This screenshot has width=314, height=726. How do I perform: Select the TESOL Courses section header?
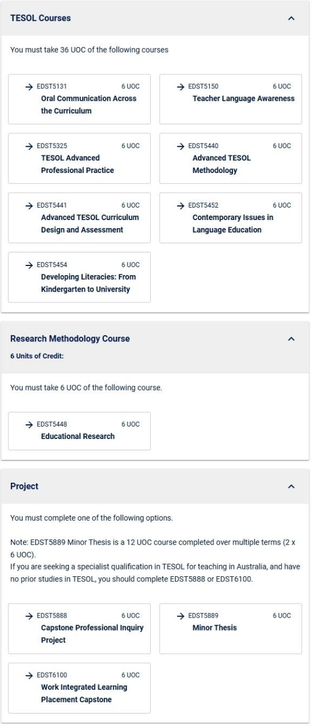point(155,18)
